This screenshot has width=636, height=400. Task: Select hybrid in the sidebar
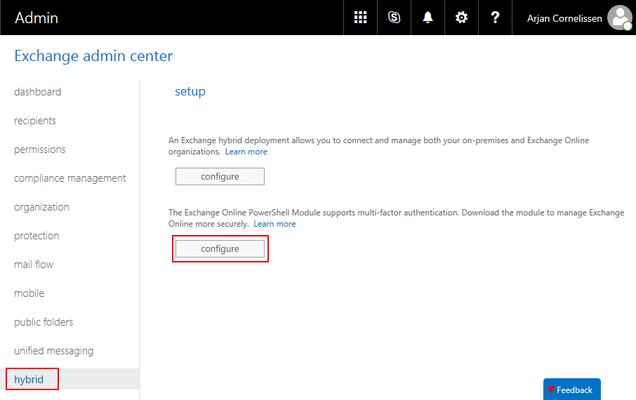(x=29, y=380)
